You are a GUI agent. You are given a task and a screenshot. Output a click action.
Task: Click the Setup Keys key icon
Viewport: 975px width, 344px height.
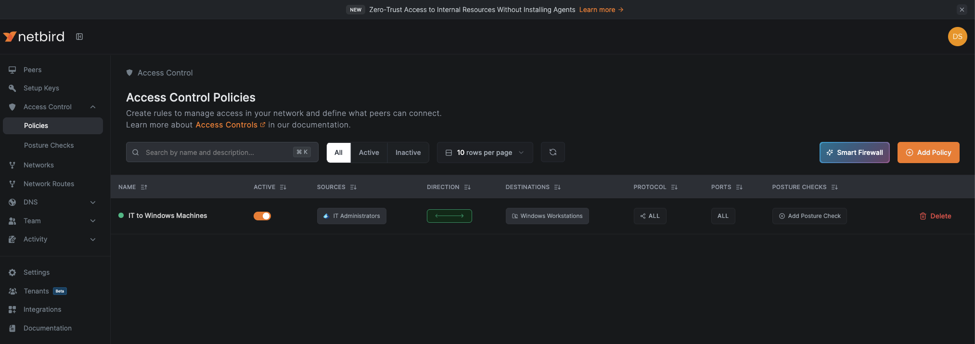coord(13,88)
